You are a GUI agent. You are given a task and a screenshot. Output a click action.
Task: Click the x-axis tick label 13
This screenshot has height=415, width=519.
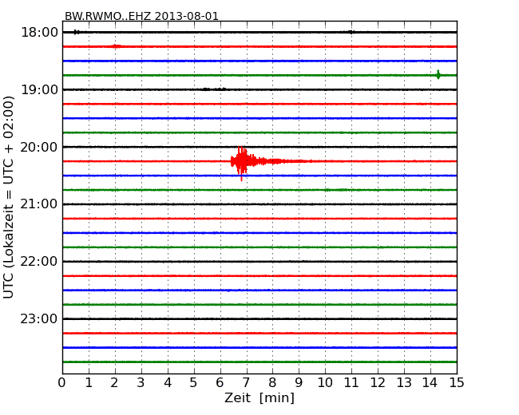coord(404,383)
